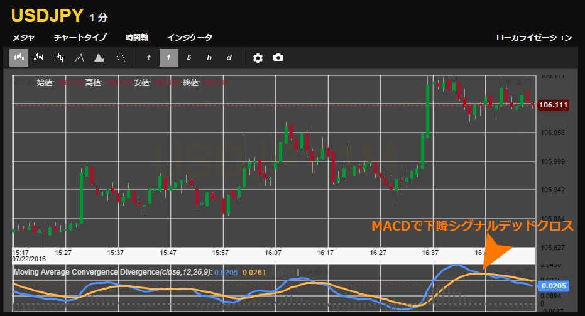Viewport: 585px width, 316px height.
Task: Open the ローカライゼーション menu
Action: pyautogui.click(x=534, y=37)
